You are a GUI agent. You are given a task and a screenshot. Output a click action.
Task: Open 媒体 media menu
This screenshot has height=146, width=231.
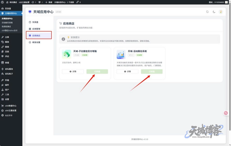pos(11,42)
